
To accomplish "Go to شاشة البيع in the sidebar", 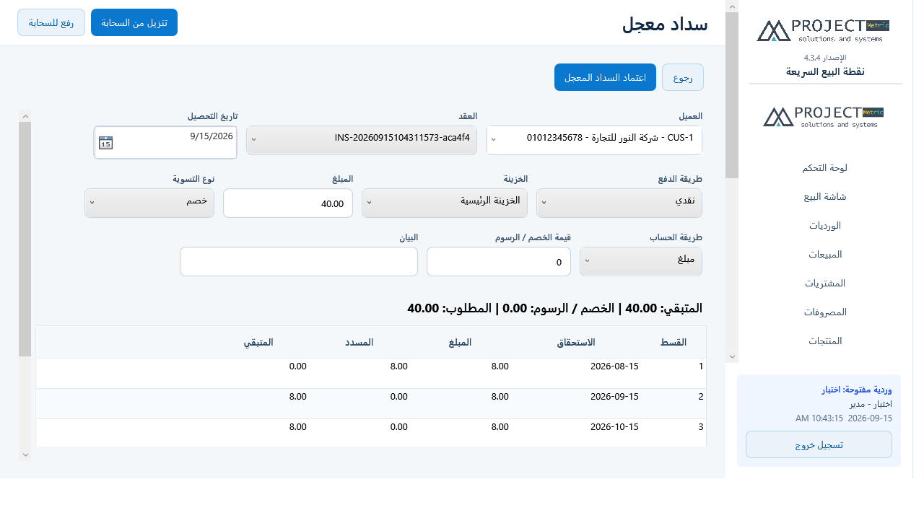I will point(824,196).
